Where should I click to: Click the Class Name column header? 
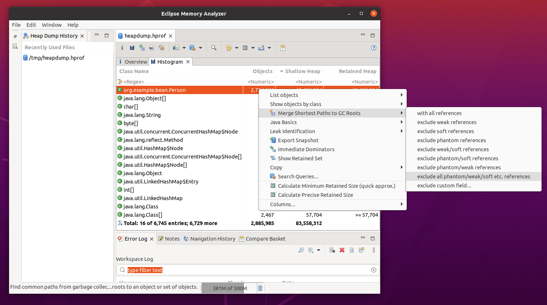pyautogui.click(x=179, y=71)
